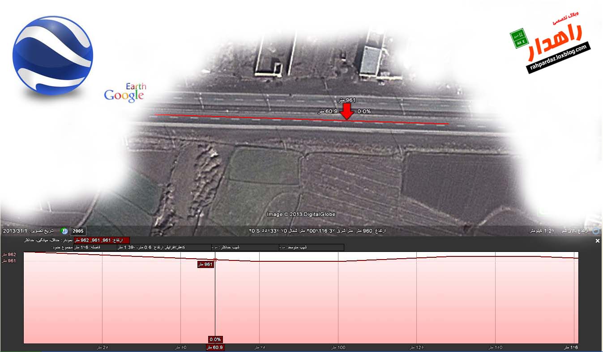This screenshot has width=603, height=352.
Task: Click the Image © 2013 DigitalGlobe attribution
Action: click(x=301, y=214)
